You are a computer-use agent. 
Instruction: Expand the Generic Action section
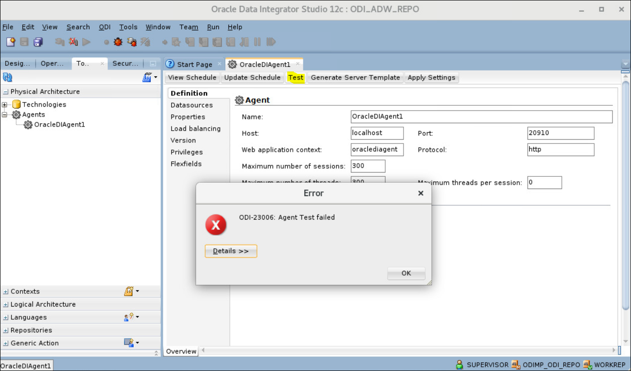pos(6,343)
